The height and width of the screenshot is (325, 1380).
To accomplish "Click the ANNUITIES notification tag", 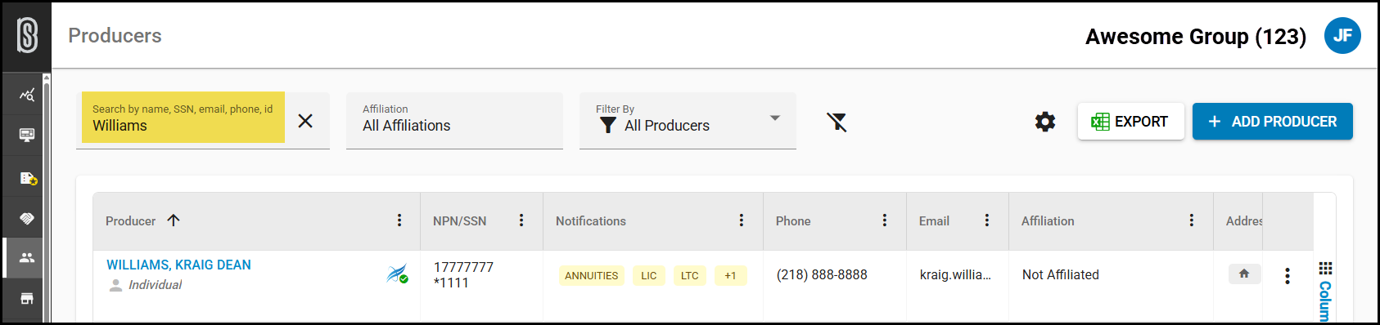I will coord(592,275).
